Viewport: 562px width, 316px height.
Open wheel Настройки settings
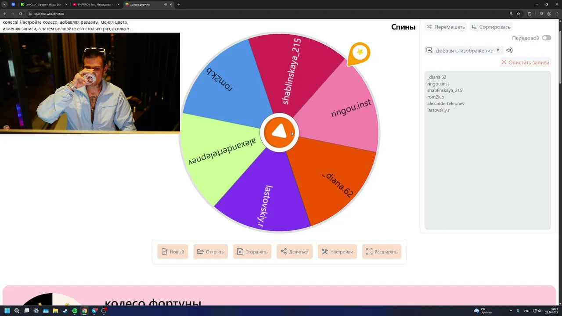337,251
